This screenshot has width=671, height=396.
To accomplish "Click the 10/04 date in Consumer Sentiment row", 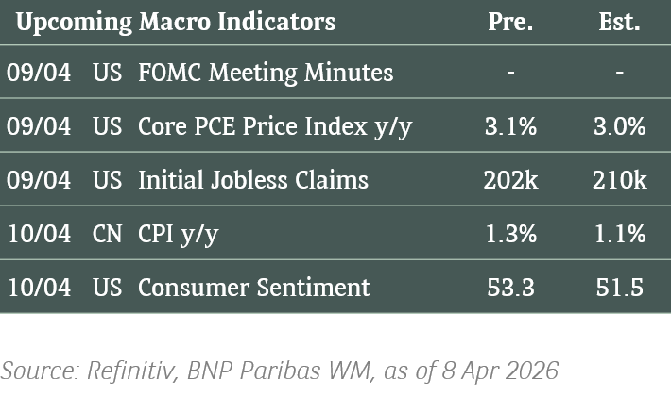I will 39,287.
